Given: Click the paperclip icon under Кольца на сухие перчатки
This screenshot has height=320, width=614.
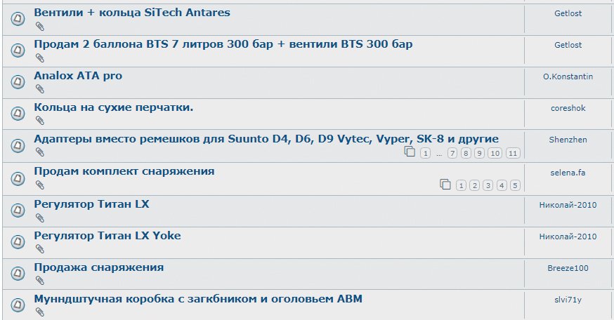Looking at the screenshot, I should 39,121.
